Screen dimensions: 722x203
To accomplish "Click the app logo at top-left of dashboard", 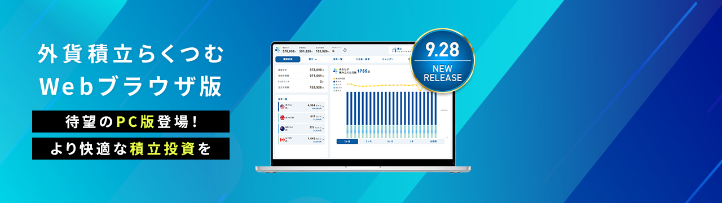I will (278, 50).
